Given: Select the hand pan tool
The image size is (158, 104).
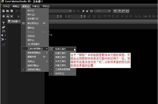Looking at the screenshot, I should coord(3,16).
